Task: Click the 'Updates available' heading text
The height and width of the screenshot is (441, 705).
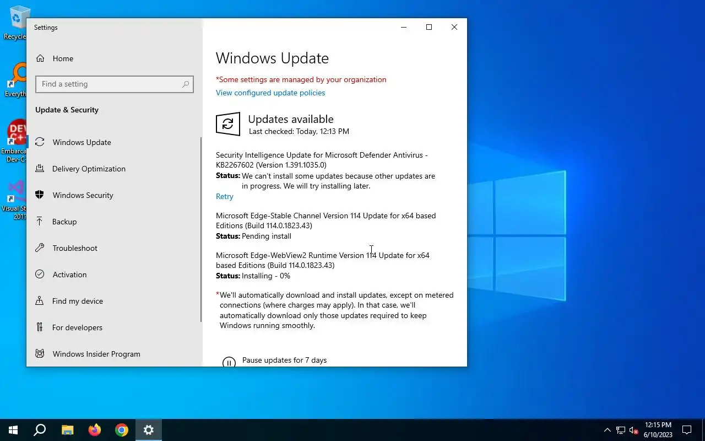Action: [x=291, y=119]
